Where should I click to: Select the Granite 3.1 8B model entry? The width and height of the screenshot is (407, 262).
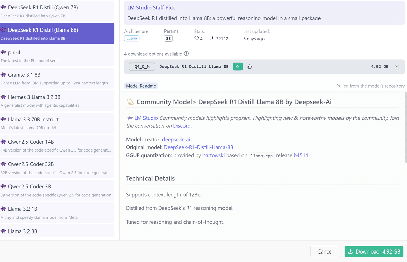point(57,78)
